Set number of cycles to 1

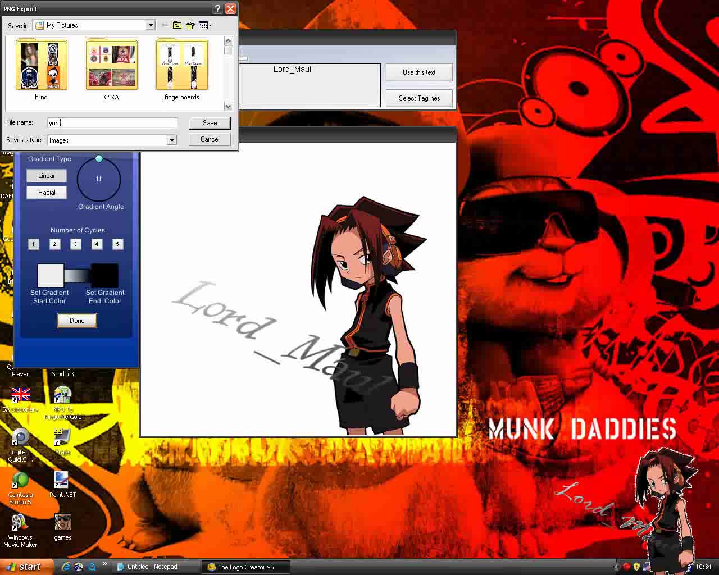tap(33, 244)
